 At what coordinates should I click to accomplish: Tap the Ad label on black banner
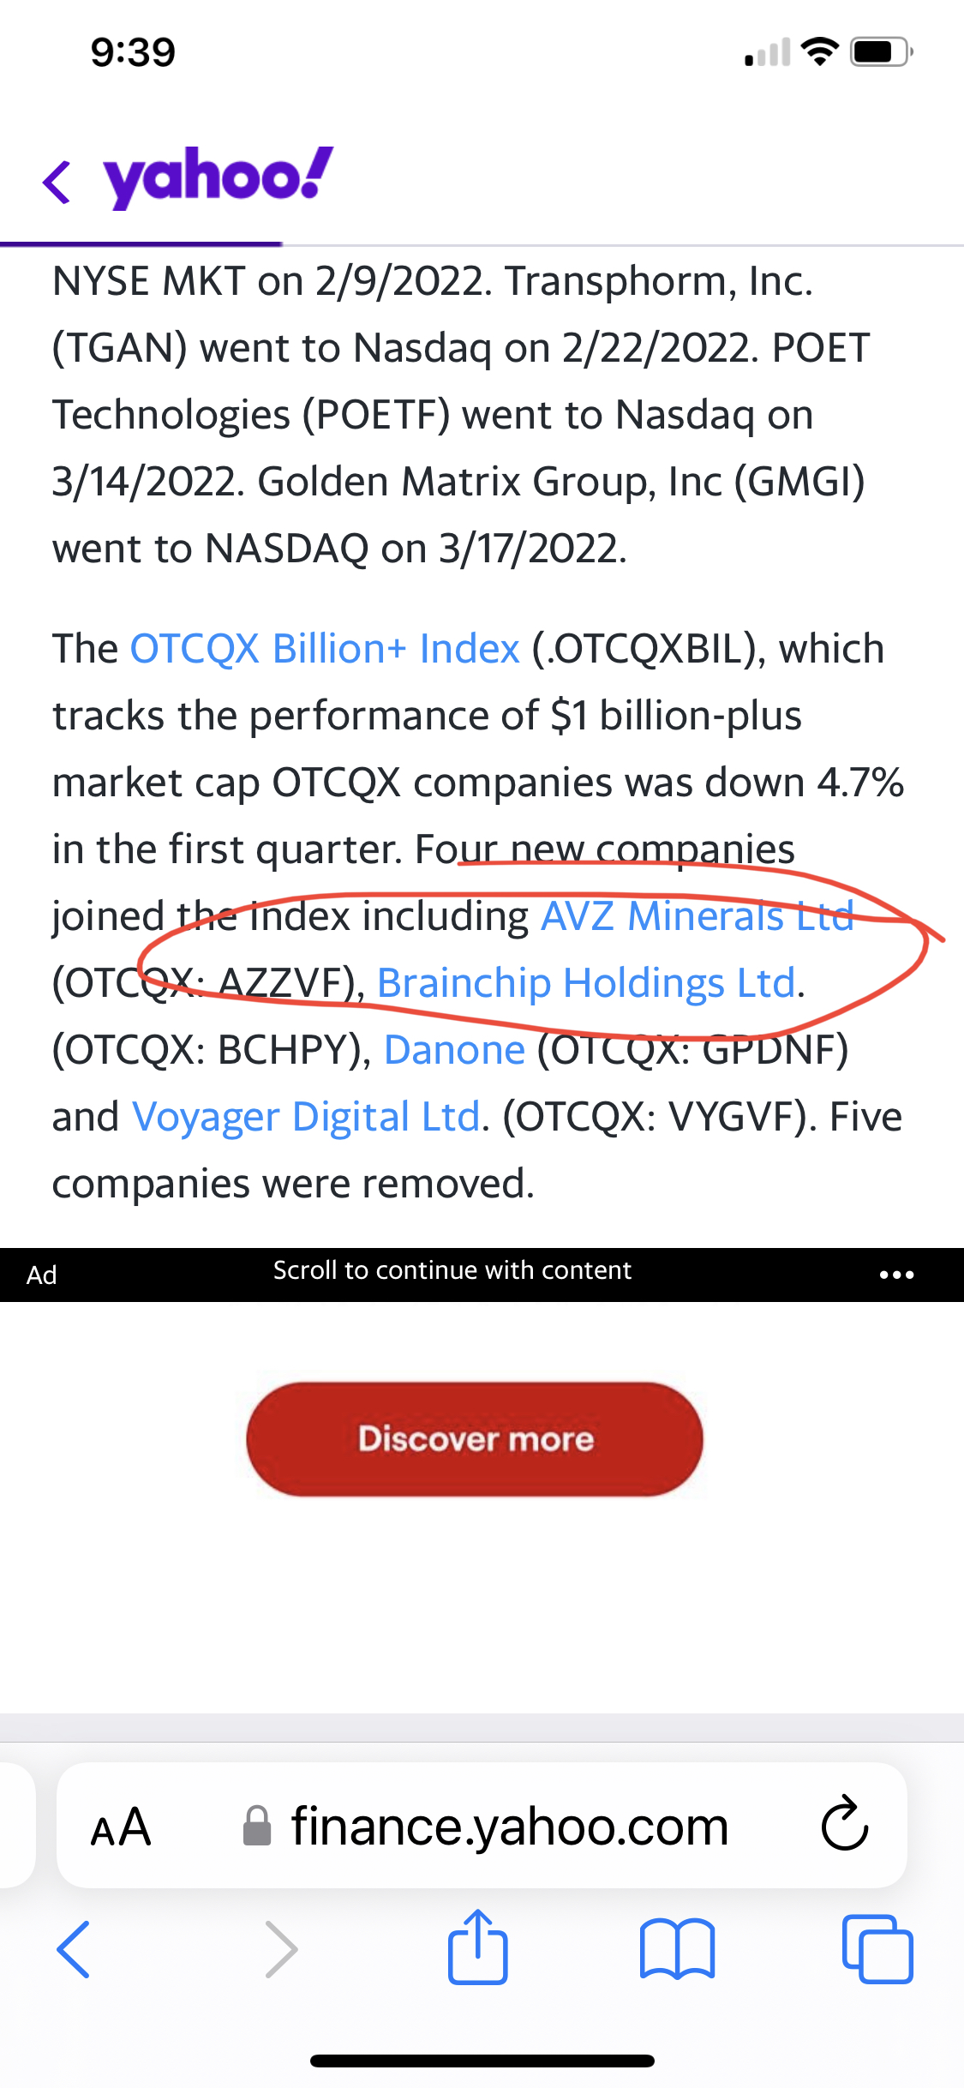click(41, 1275)
